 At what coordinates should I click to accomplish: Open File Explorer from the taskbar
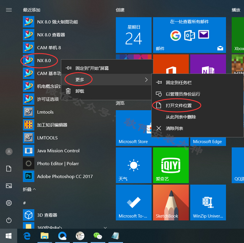point(45,236)
